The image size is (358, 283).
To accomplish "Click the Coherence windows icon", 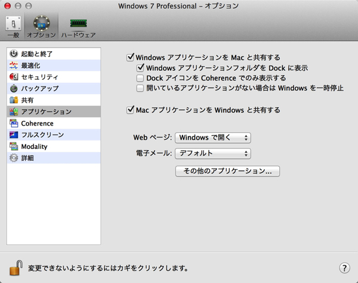I will pyautogui.click(x=14, y=123).
